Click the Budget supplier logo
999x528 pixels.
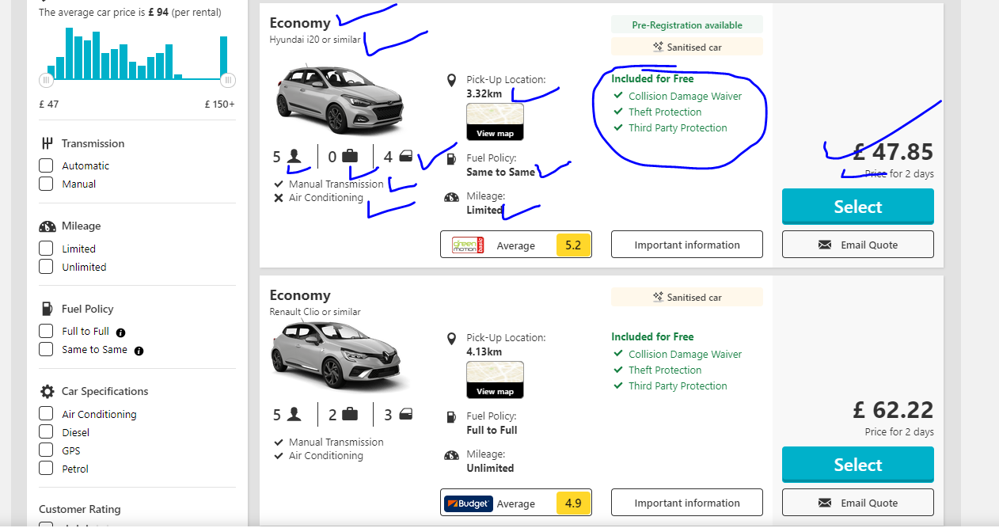click(x=468, y=503)
